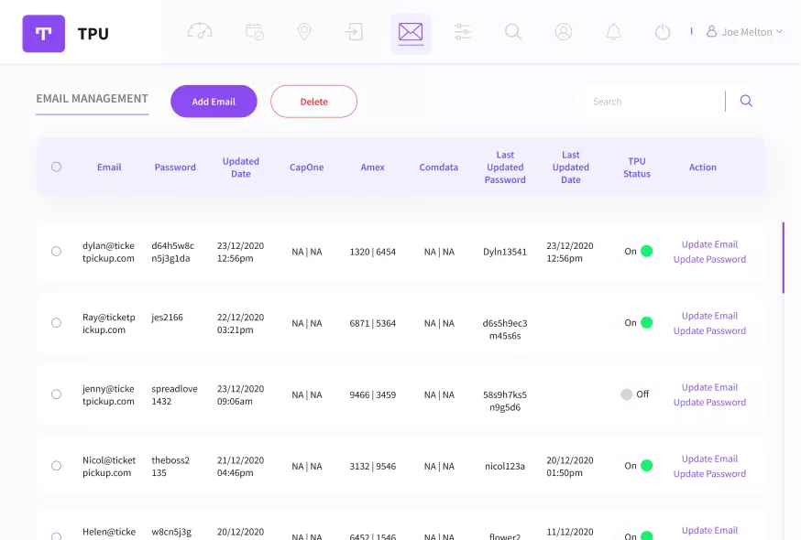Viewport: 801px width, 540px height.
Task: Click the calendar schedule icon
Action: [x=255, y=32]
